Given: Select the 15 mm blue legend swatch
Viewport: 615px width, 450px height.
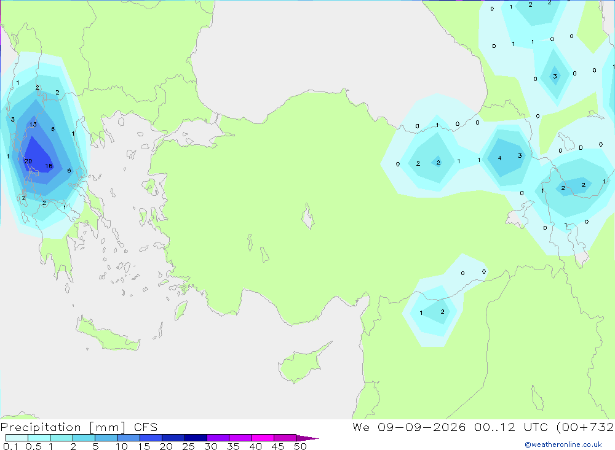Looking at the screenshot, I should coord(151,438).
